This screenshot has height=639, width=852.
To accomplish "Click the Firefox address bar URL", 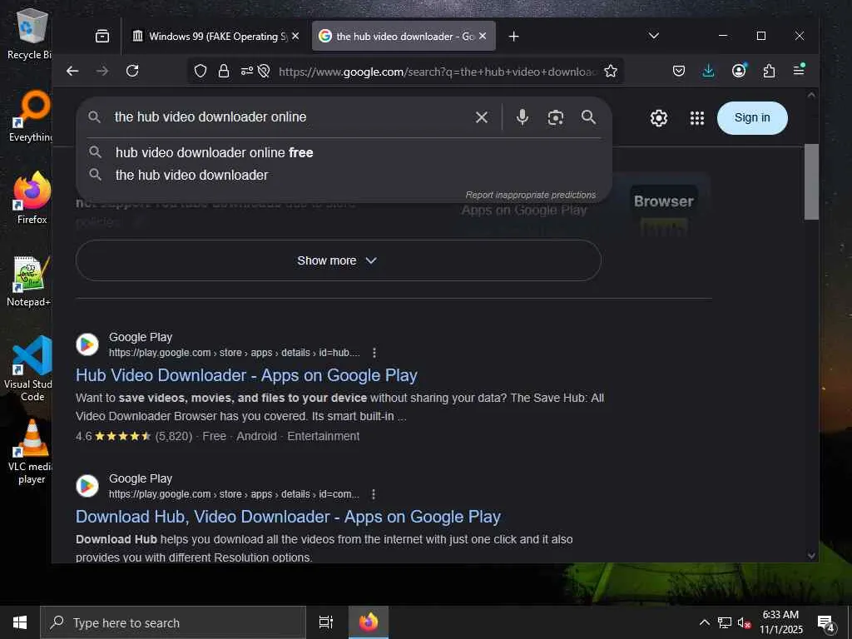I will (438, 72).
